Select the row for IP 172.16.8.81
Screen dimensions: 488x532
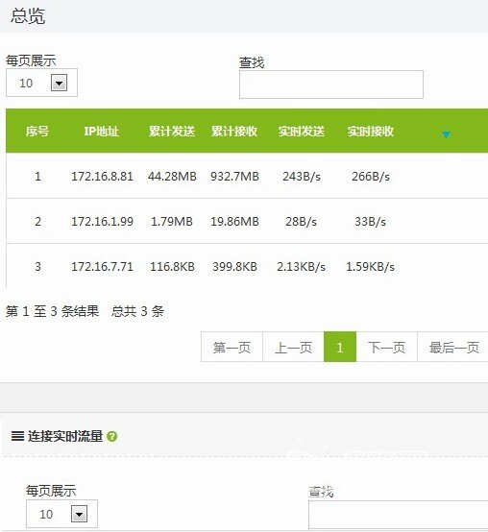(247, 176)
